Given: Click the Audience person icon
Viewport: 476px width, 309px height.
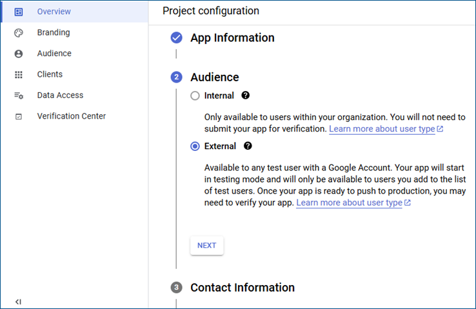Looking at the screenshot, I should 19,54.
